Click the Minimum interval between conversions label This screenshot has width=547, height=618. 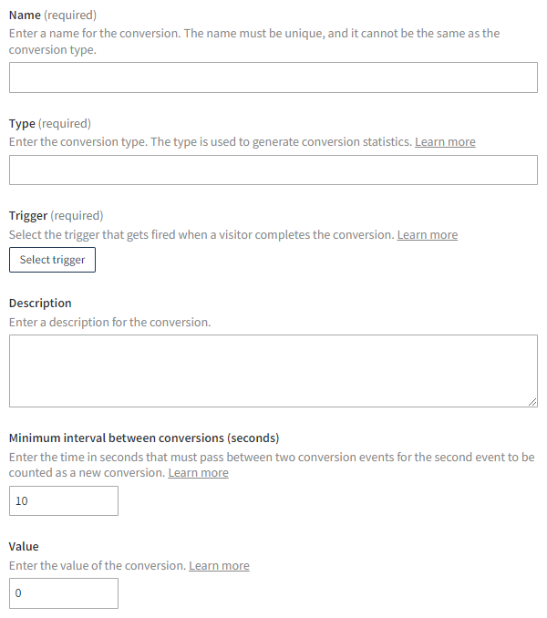pyautogui.click(x=144, y=438)
